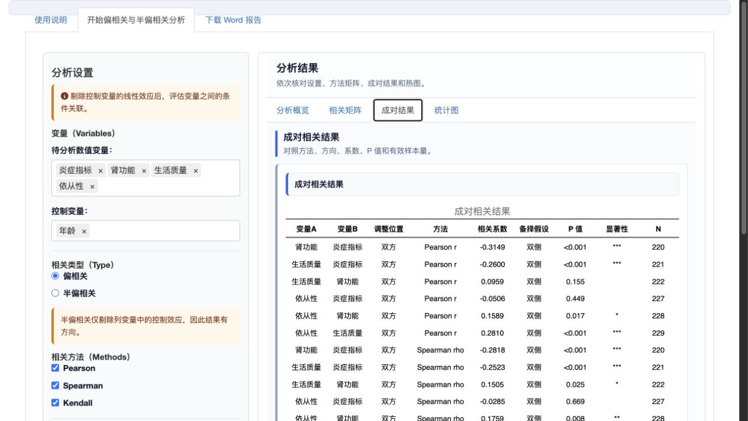Remove the 肾功能 variable tag
The image size is (748, 421).
[144, 171]
